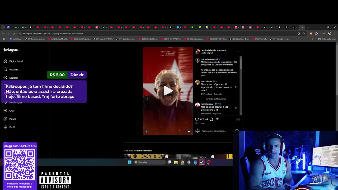The width and height of the screenshot is (338, 190).
Task: Go back in Chrome
Action: coord(3,34)
